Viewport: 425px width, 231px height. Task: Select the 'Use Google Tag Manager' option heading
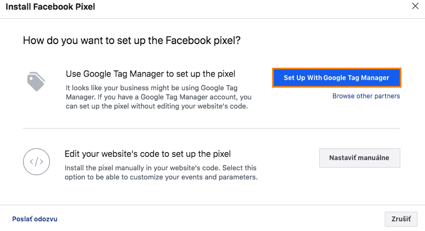150,74
